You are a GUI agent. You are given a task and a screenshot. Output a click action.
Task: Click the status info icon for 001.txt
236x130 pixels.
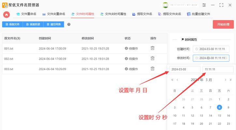[126, 48]
